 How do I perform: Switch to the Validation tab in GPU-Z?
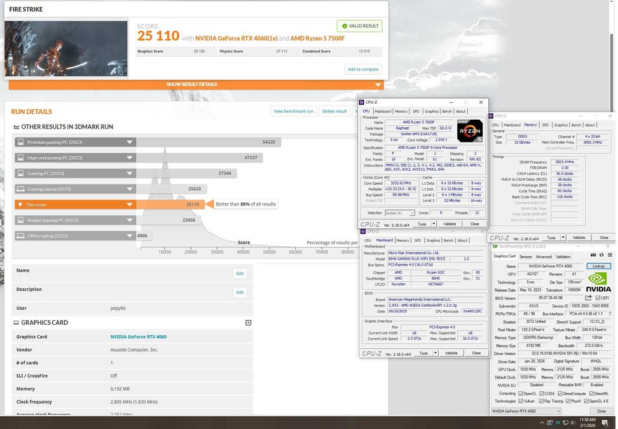(x=563, y=257)
